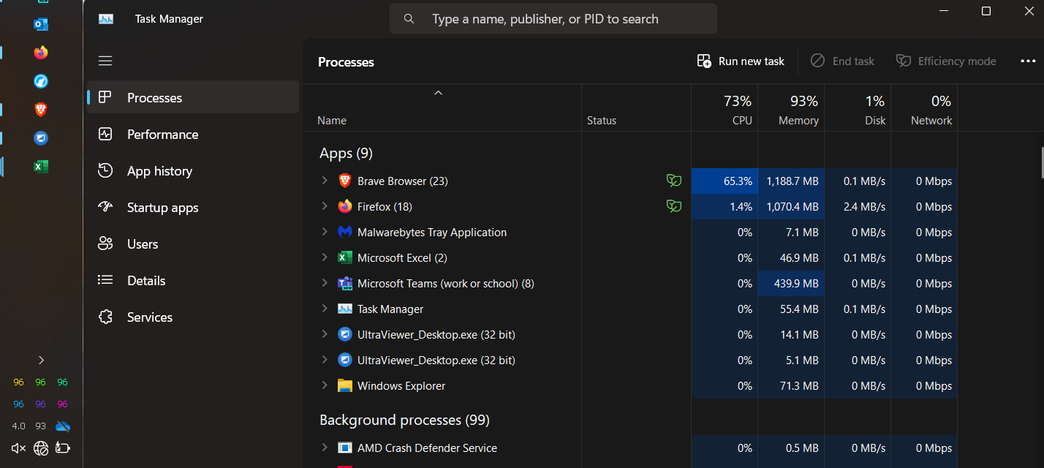This screenshot has width=1044, height=468.
Task: Click the Excel icon in the taskbar
Action: [x=41, y=167]
